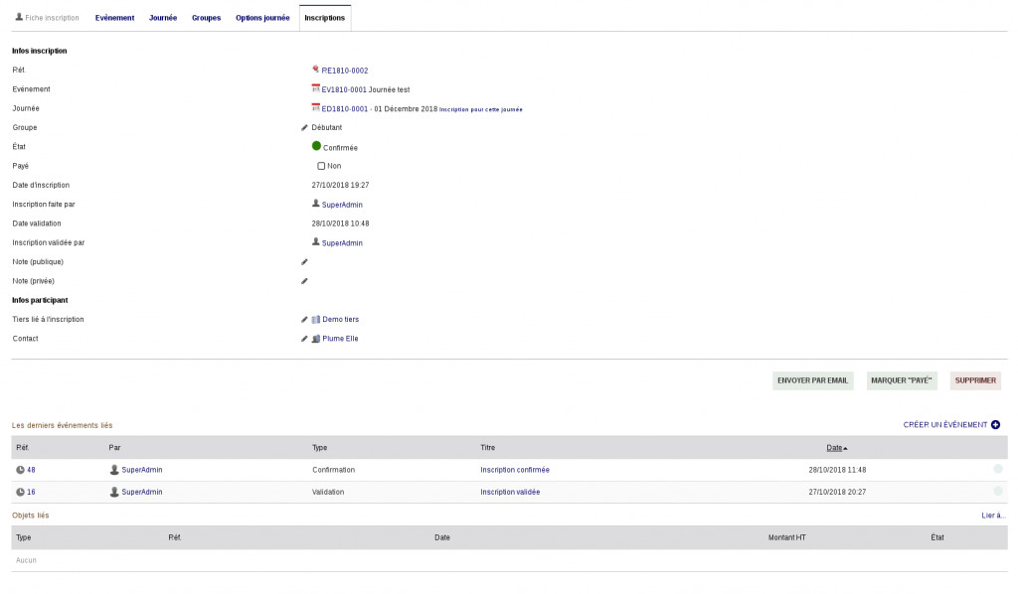Click the 'Lier à...' link
1018x594 pixels.
[993, 516]
